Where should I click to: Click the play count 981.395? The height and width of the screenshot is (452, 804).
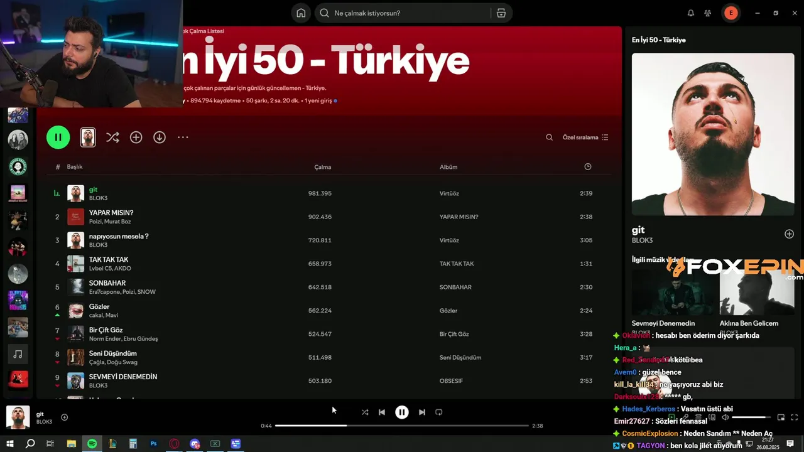(x=320, y=193)
